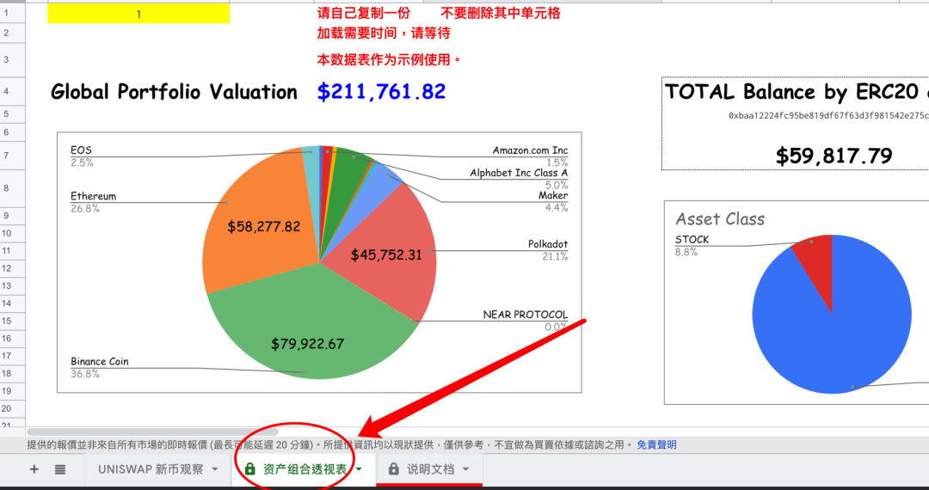The width and height of the screenshot is (929, 490).
Task: Open the all sheets list icon
Action: [x=60, y=469]
